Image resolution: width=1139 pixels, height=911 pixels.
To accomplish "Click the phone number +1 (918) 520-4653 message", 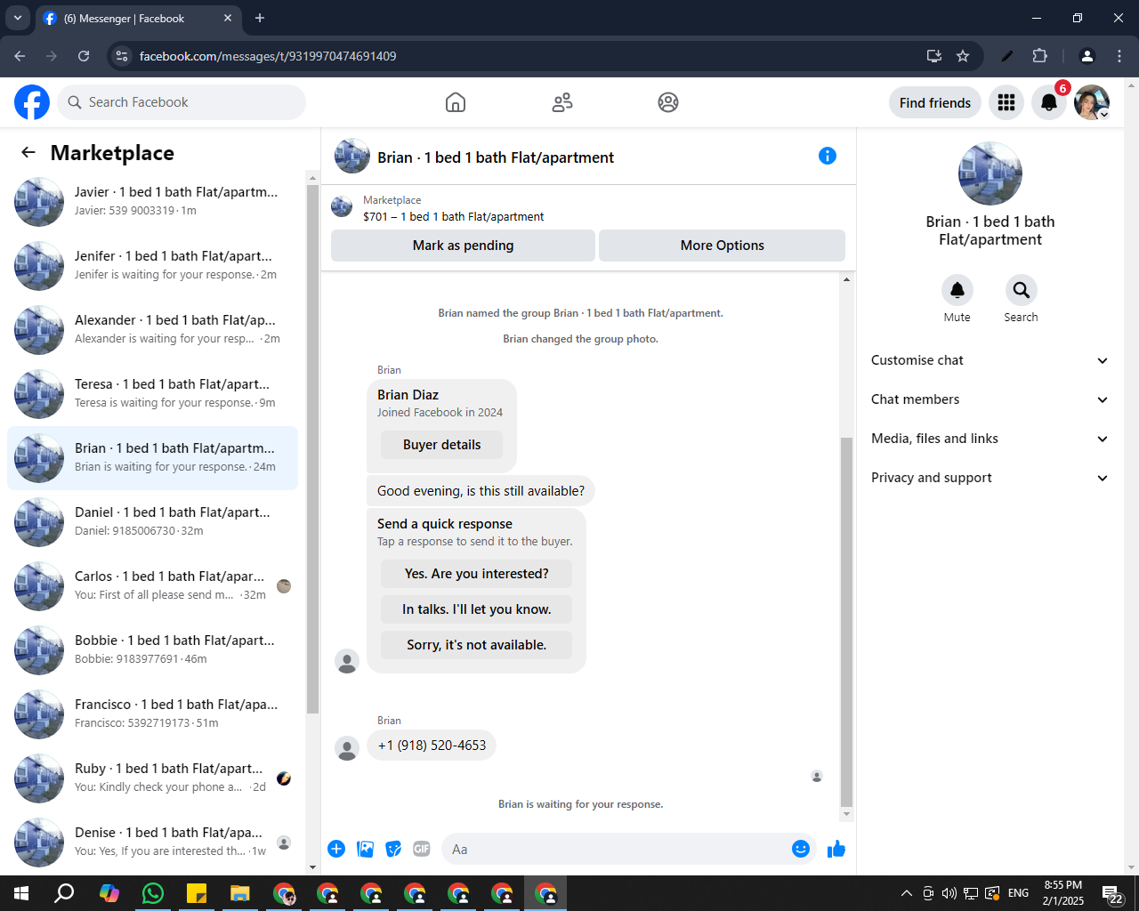I will point(432,746).
